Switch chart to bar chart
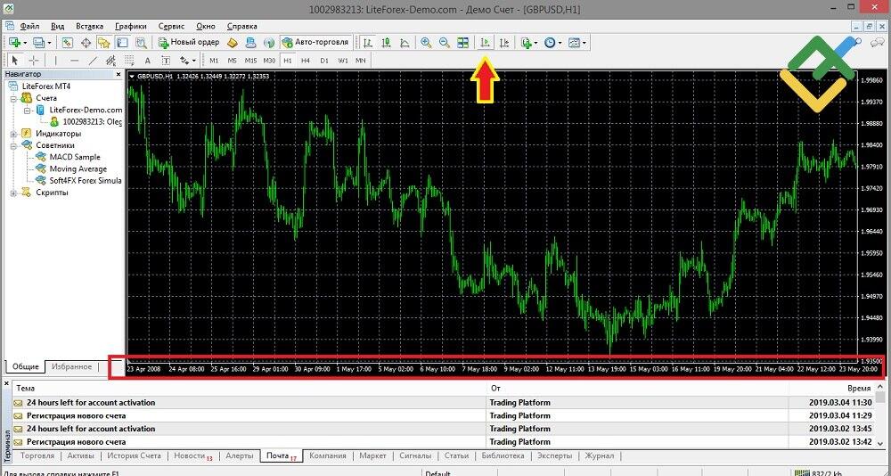 [368, 43]
